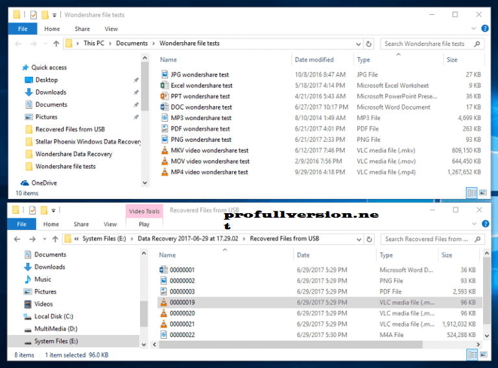This screenshot has height=368, width=498.
Task: Select the MOV video VLC cone icon
Action: click(165, 161)
